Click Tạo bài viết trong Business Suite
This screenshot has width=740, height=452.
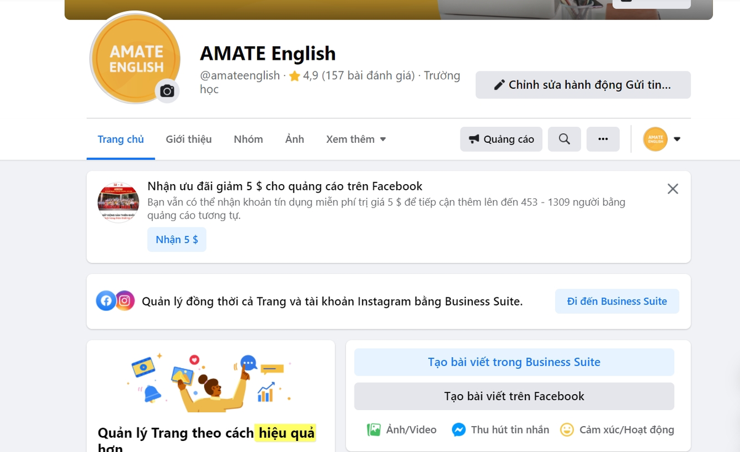pos(514,362)
